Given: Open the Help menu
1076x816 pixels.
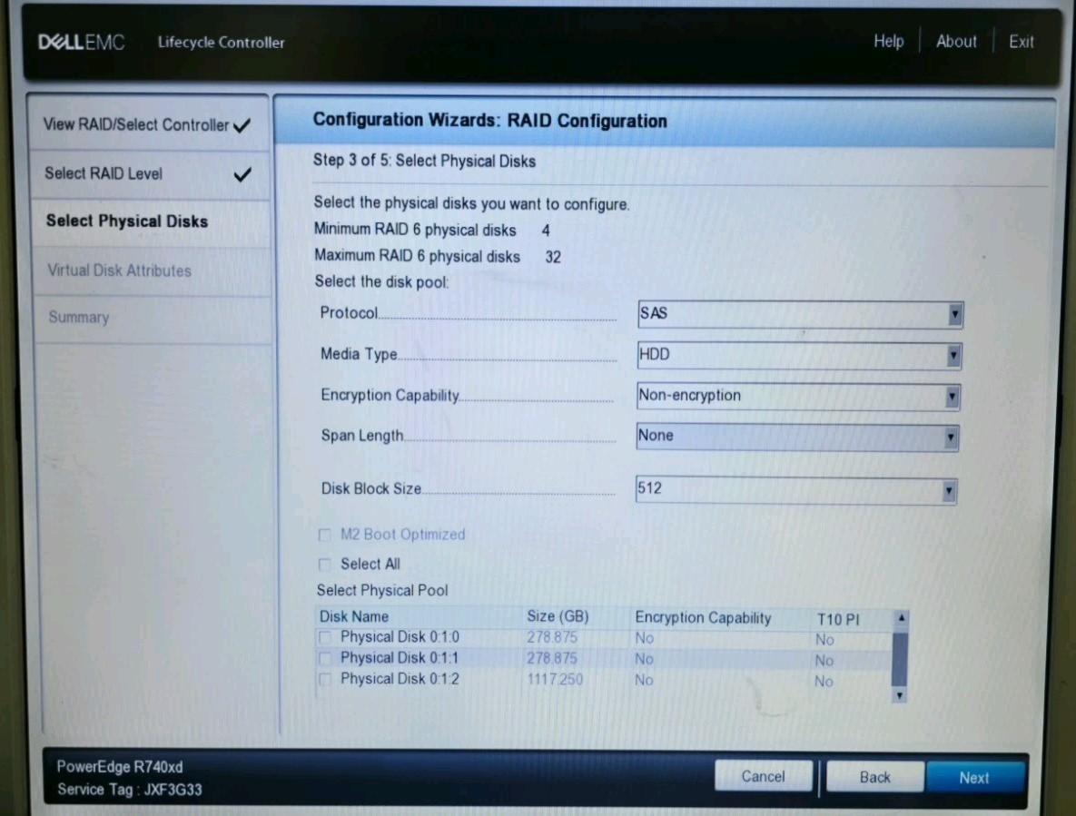Looking at the screenshot, I should (889, 41).
